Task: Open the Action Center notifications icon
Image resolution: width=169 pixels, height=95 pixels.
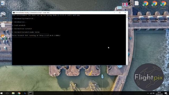Action: (166, 93)
